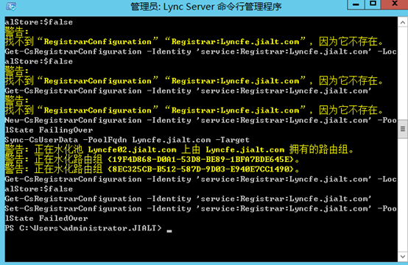Close the Lync Server management shell window

pyautogui.click(x=395, y=4)
